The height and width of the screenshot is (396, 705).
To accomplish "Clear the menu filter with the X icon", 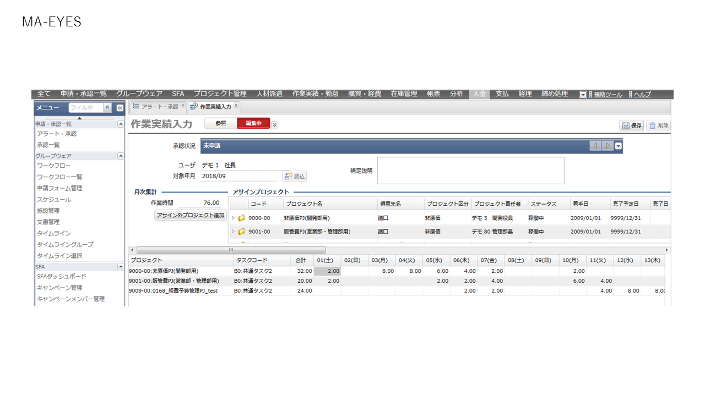I will pyautogui.click(x=107, y=108).
